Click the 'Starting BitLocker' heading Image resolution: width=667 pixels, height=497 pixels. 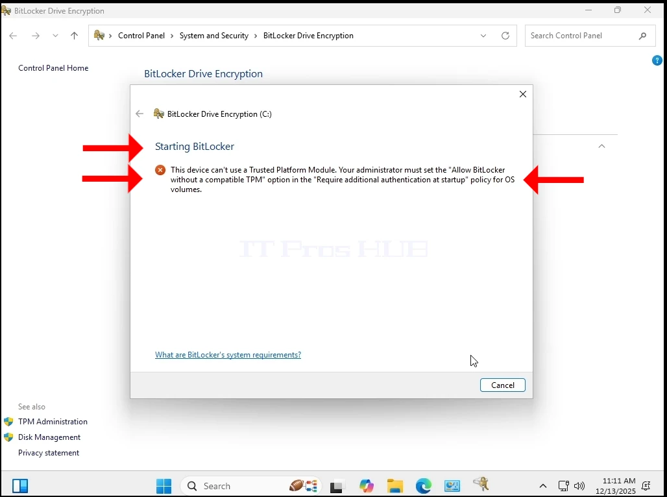195,147
